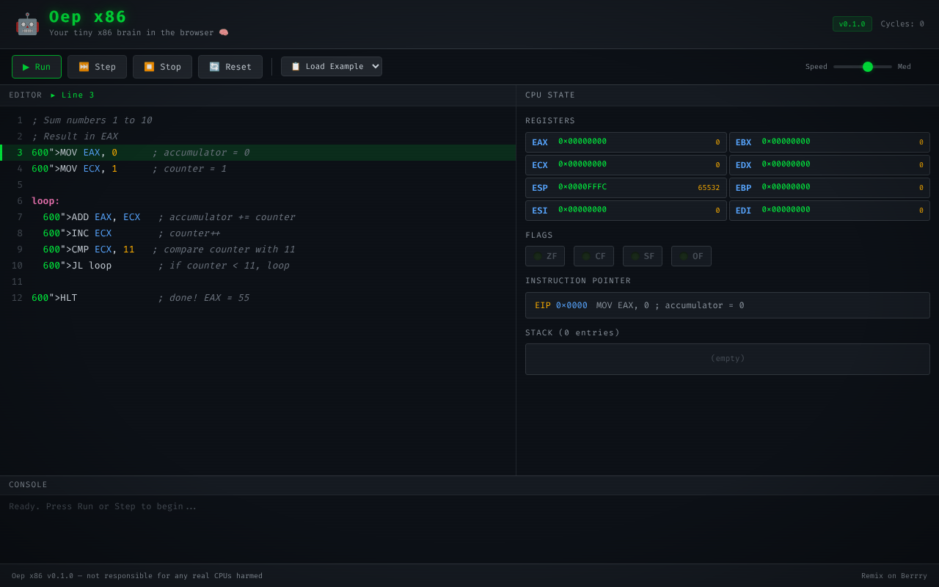Click the MOV ECX, 1 line

click(257, 169)
